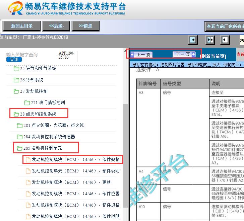Click open-folder icon of 285 发动机控制单元
244x221 pixels.
(x=19, y=148)
